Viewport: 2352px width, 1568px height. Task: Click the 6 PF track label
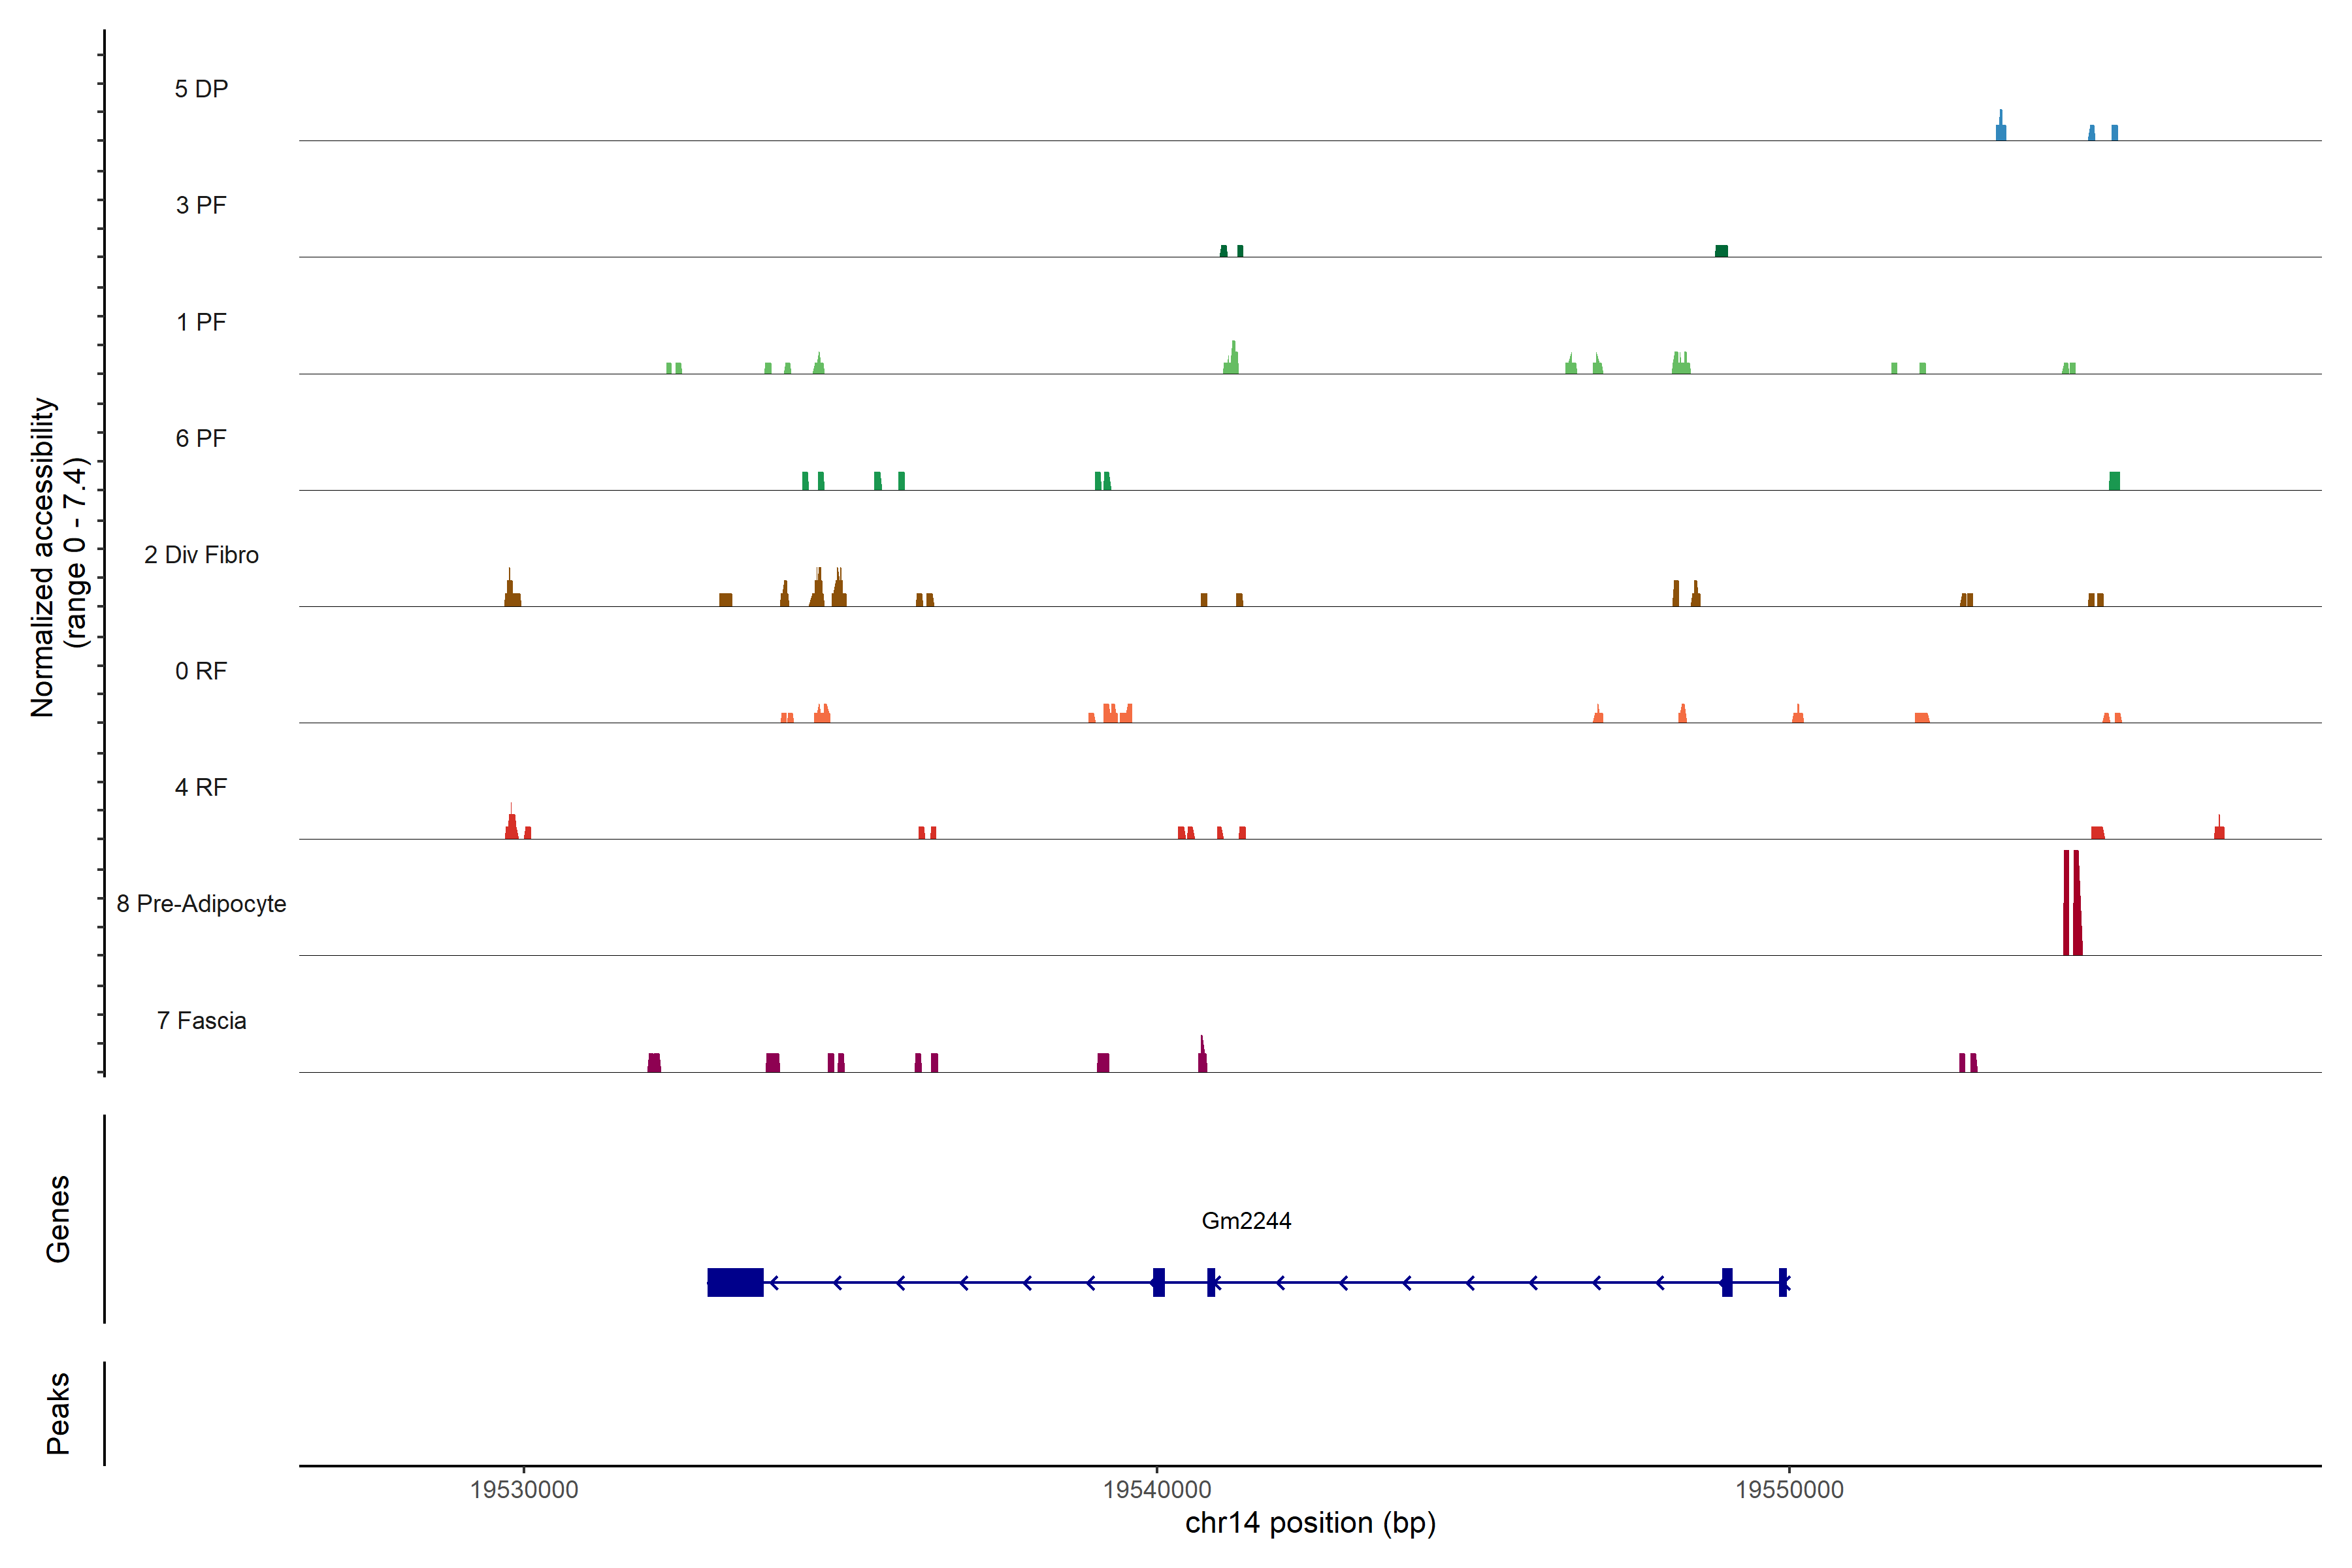201,438
